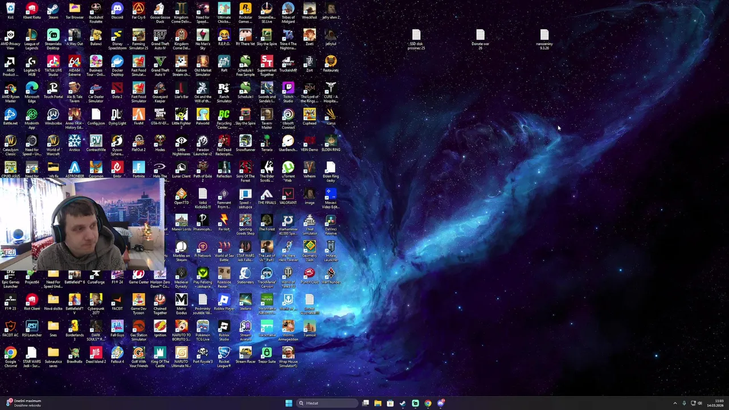The height and width of the screenshot is (410, 729).
Task: Select the Docker Desktop icon
Action: click(x=117, y=65)
